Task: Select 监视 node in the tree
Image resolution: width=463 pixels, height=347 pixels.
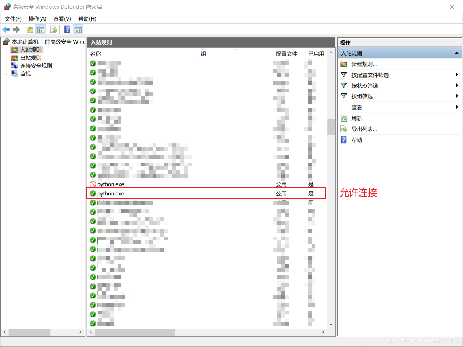Action: click(x=25, y=74)
